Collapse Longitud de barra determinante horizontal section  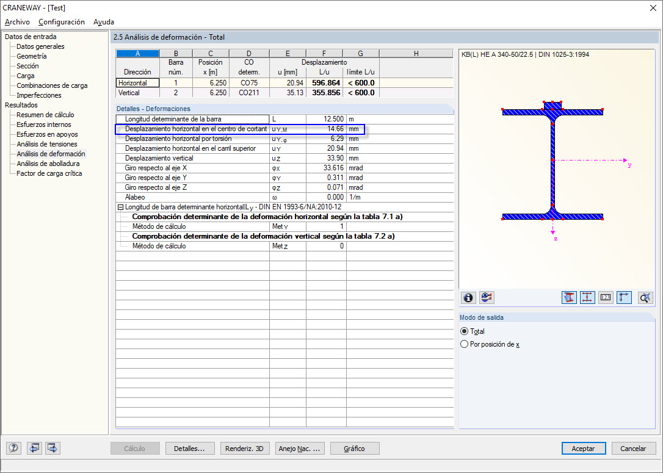[120, 207]
